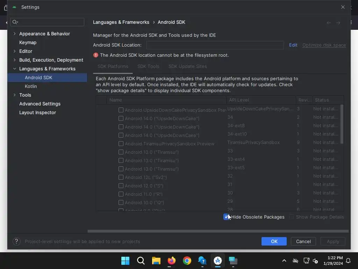Check Android 10.0 Q checkbox
The image size is (358, 269).
121,202
